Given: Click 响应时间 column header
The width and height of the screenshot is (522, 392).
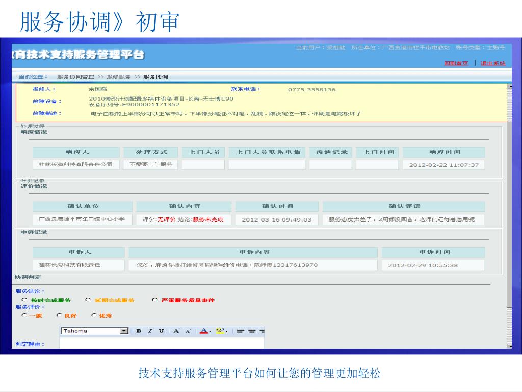Looking at the screenshot, I should tap(444, 152).
